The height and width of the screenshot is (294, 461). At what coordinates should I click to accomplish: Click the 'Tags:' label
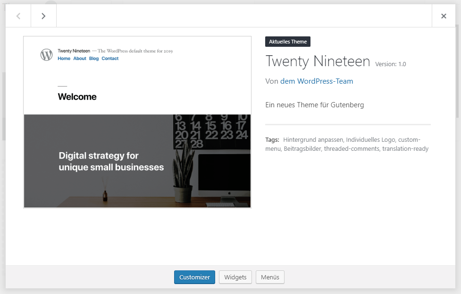(272, 139)
